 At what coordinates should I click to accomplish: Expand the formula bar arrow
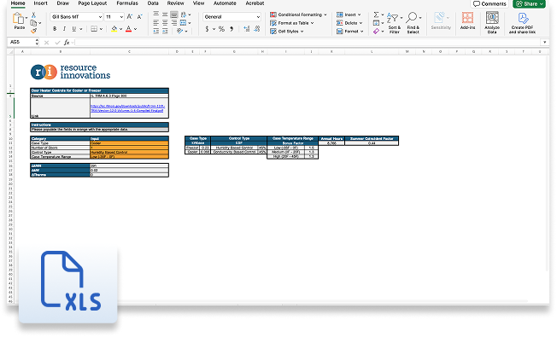pyautogui.click(x=544, y=42)
